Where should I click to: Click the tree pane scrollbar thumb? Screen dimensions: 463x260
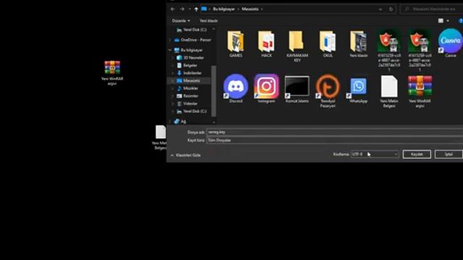click(x=214, y=92)
